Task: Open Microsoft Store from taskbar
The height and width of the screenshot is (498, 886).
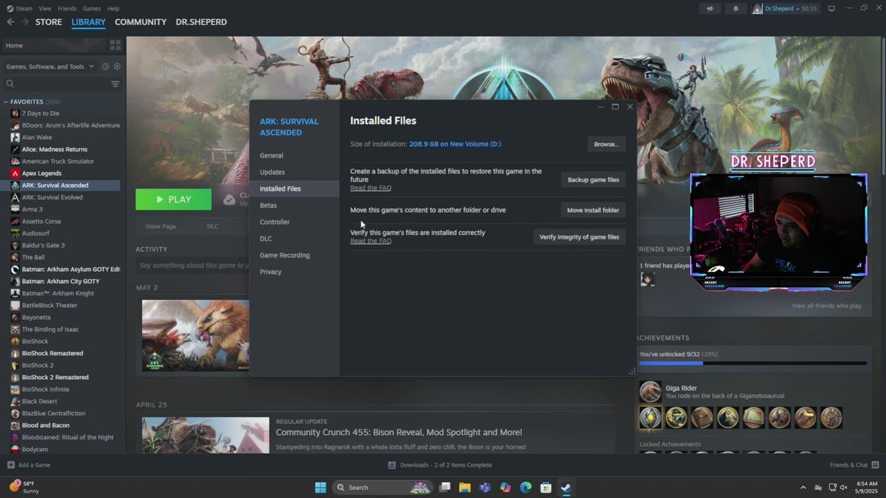Action: 545,488
